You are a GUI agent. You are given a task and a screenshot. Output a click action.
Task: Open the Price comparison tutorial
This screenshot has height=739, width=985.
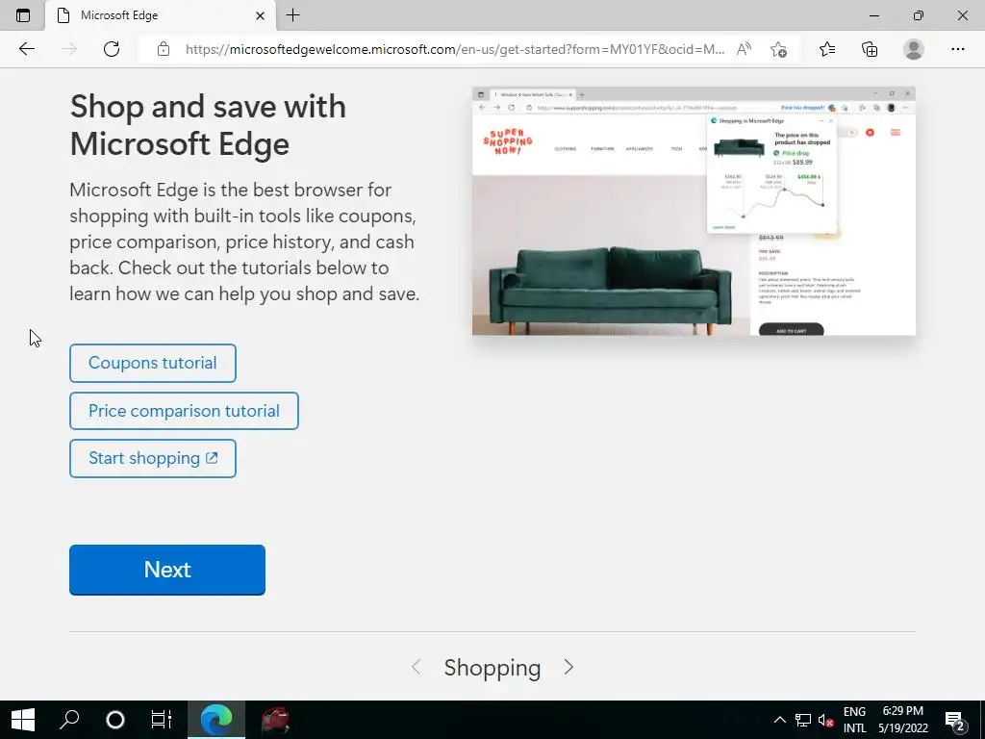coord(184,411)
